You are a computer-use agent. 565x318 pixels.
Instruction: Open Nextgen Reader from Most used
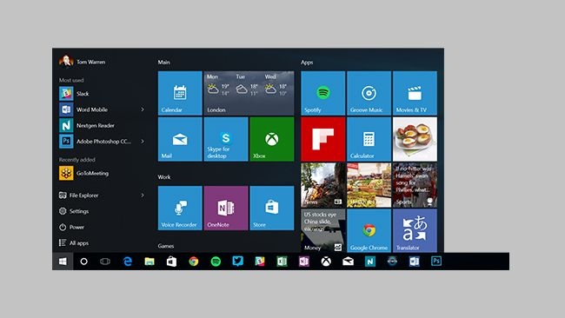click(102, 125)
